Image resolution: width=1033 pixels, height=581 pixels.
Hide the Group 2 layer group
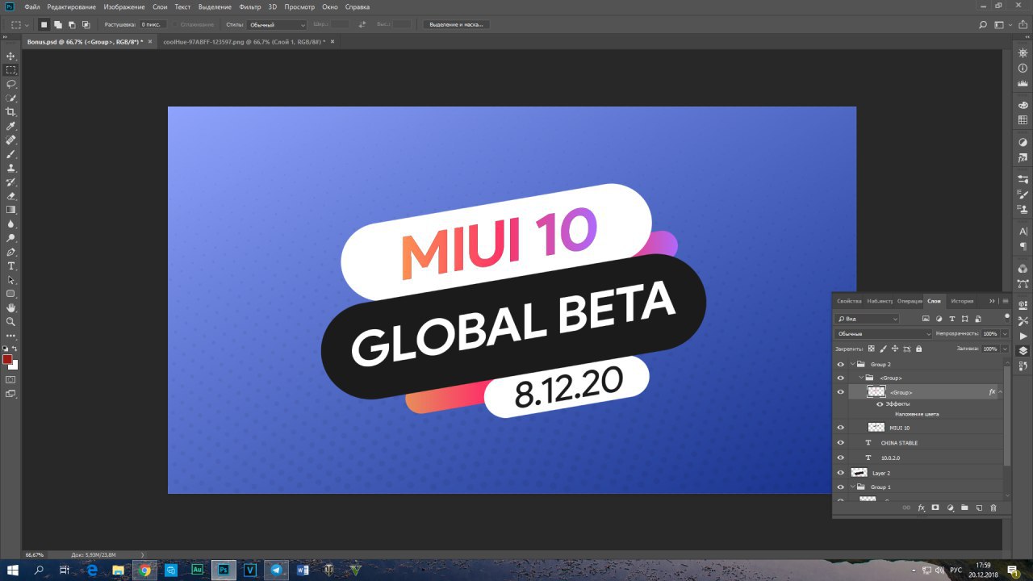[840, 365]
